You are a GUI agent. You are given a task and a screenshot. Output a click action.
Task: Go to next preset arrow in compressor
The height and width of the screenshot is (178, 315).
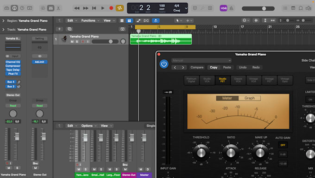(x=183, y=67)
